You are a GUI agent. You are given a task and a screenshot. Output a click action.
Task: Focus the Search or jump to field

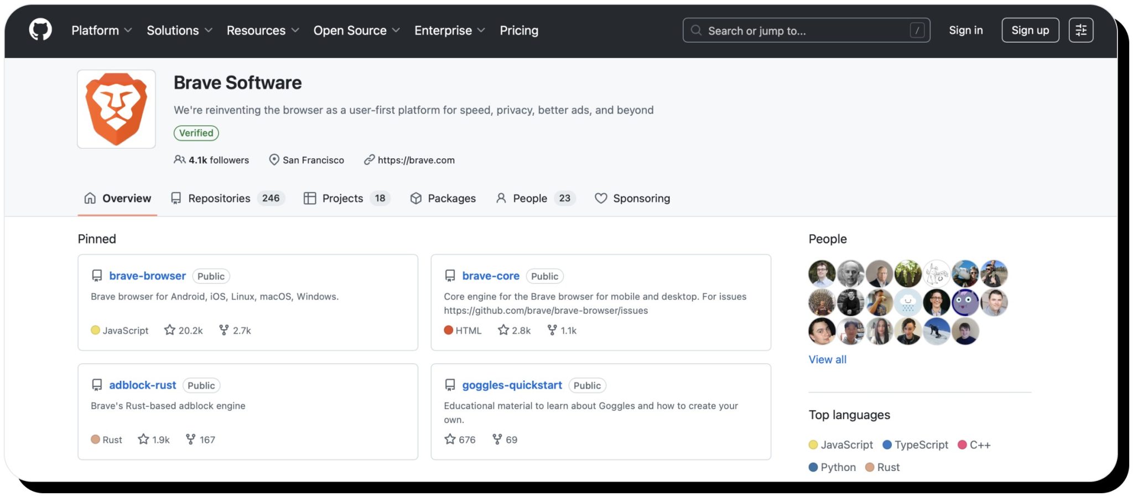(806, 30)
